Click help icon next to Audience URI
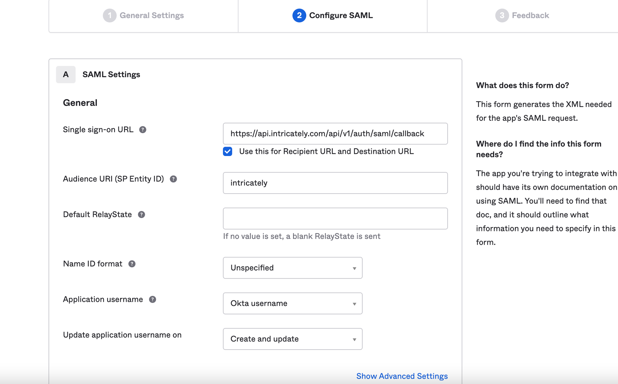The image size is (618, 384). pos(173,179)
